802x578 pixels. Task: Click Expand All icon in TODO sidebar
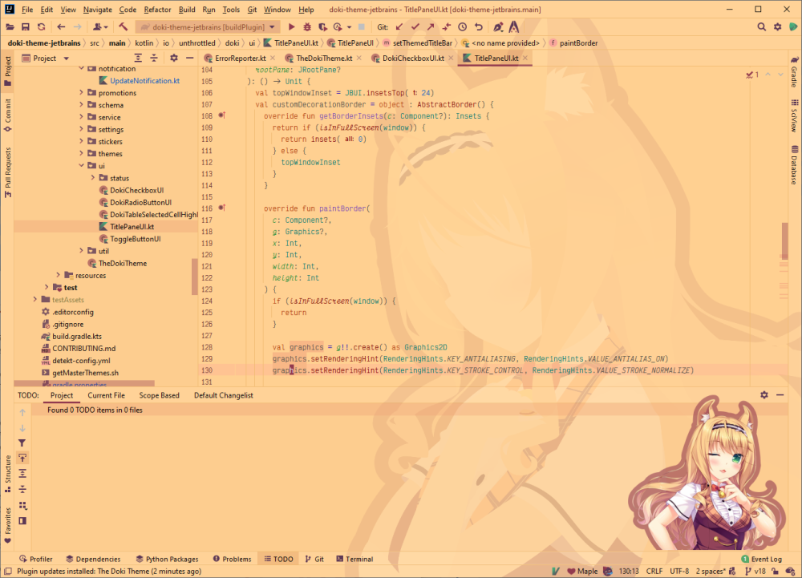tap(22, 474)
